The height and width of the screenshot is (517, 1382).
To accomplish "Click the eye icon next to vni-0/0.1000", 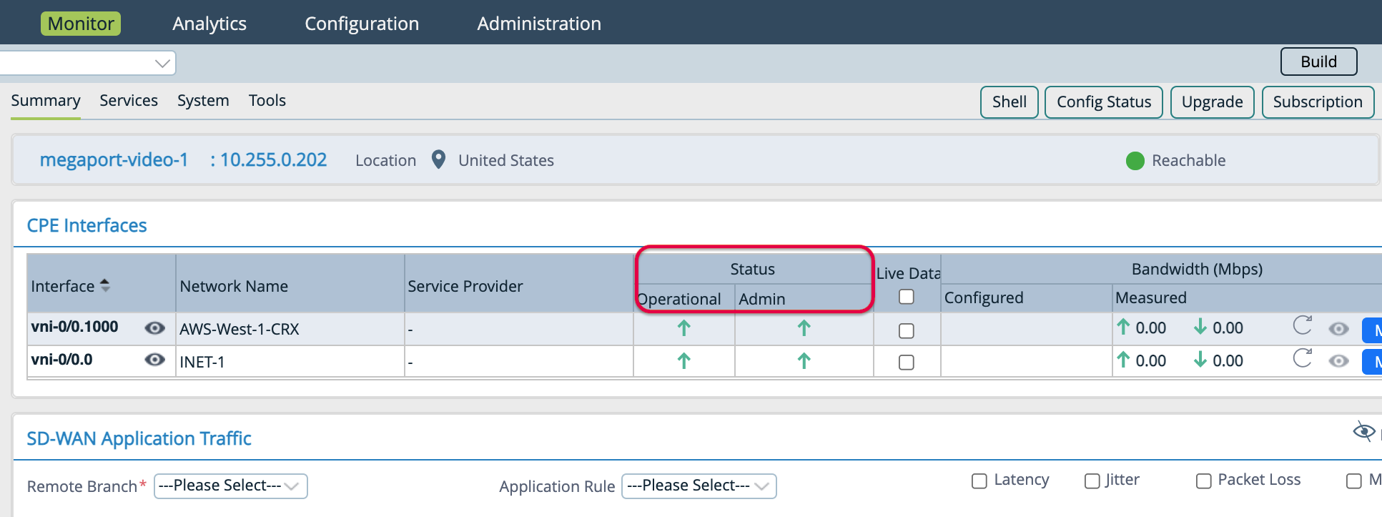I will pyautogui.click(x=154, y=328).
